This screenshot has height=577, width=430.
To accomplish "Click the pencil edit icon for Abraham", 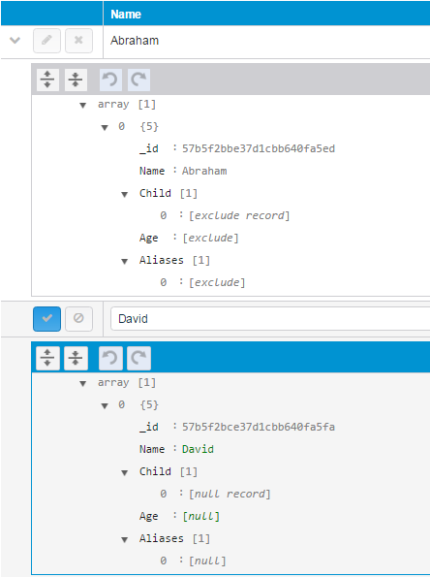I will 46,41.
